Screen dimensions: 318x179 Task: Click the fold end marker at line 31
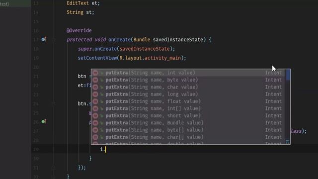tap(53, 168)
